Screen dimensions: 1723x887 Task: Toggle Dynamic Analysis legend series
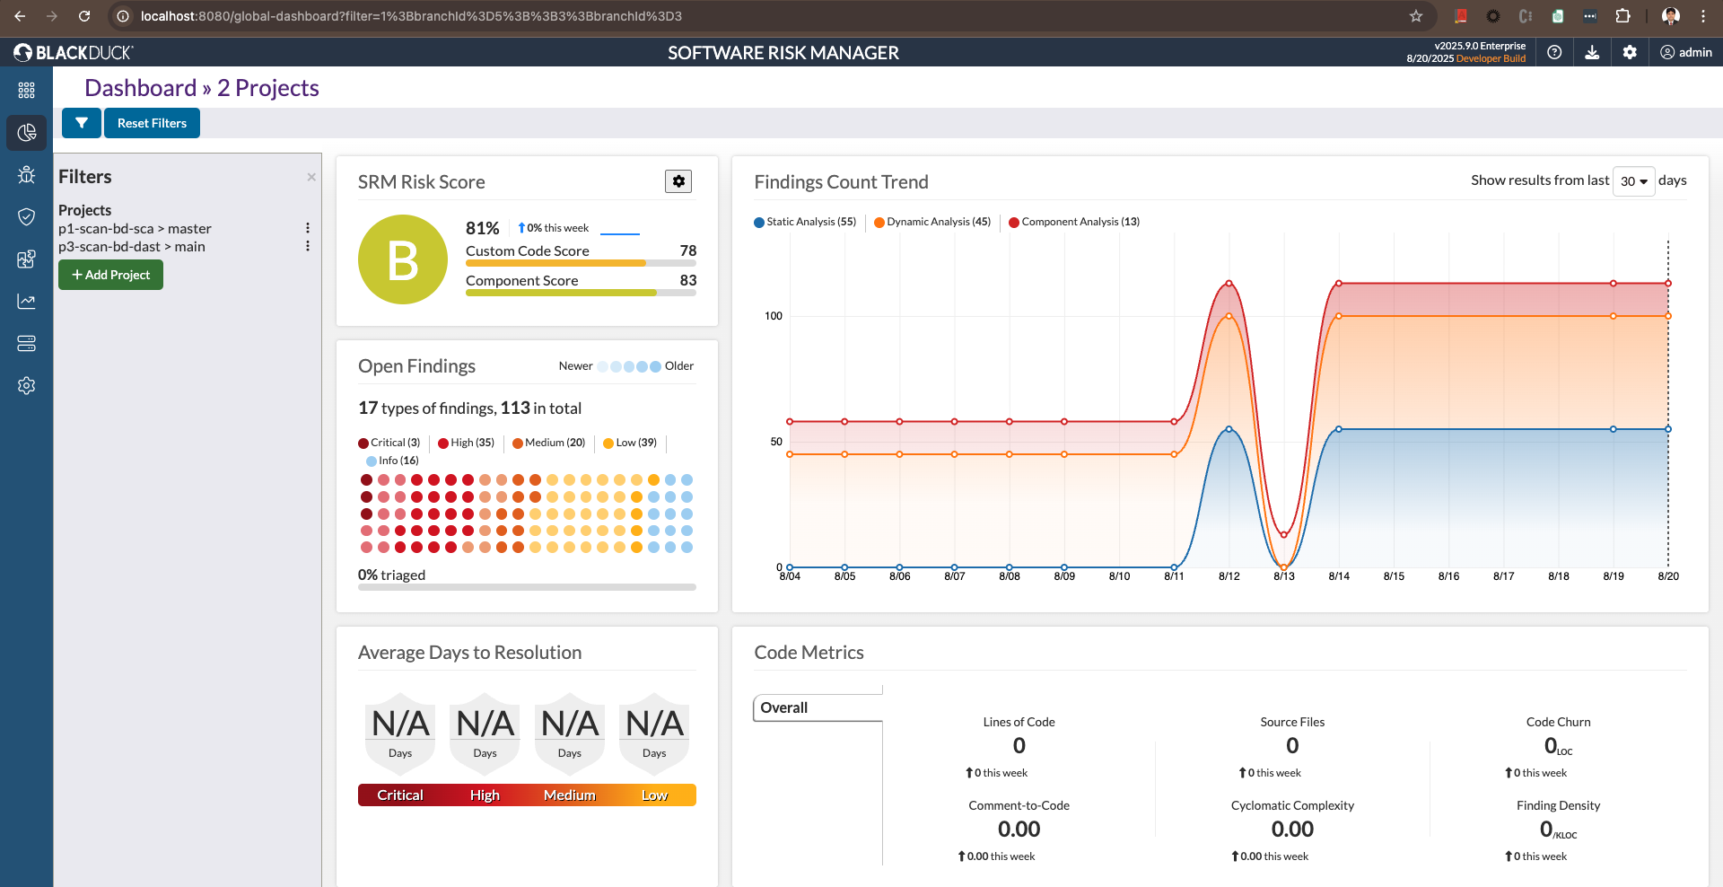932,222
